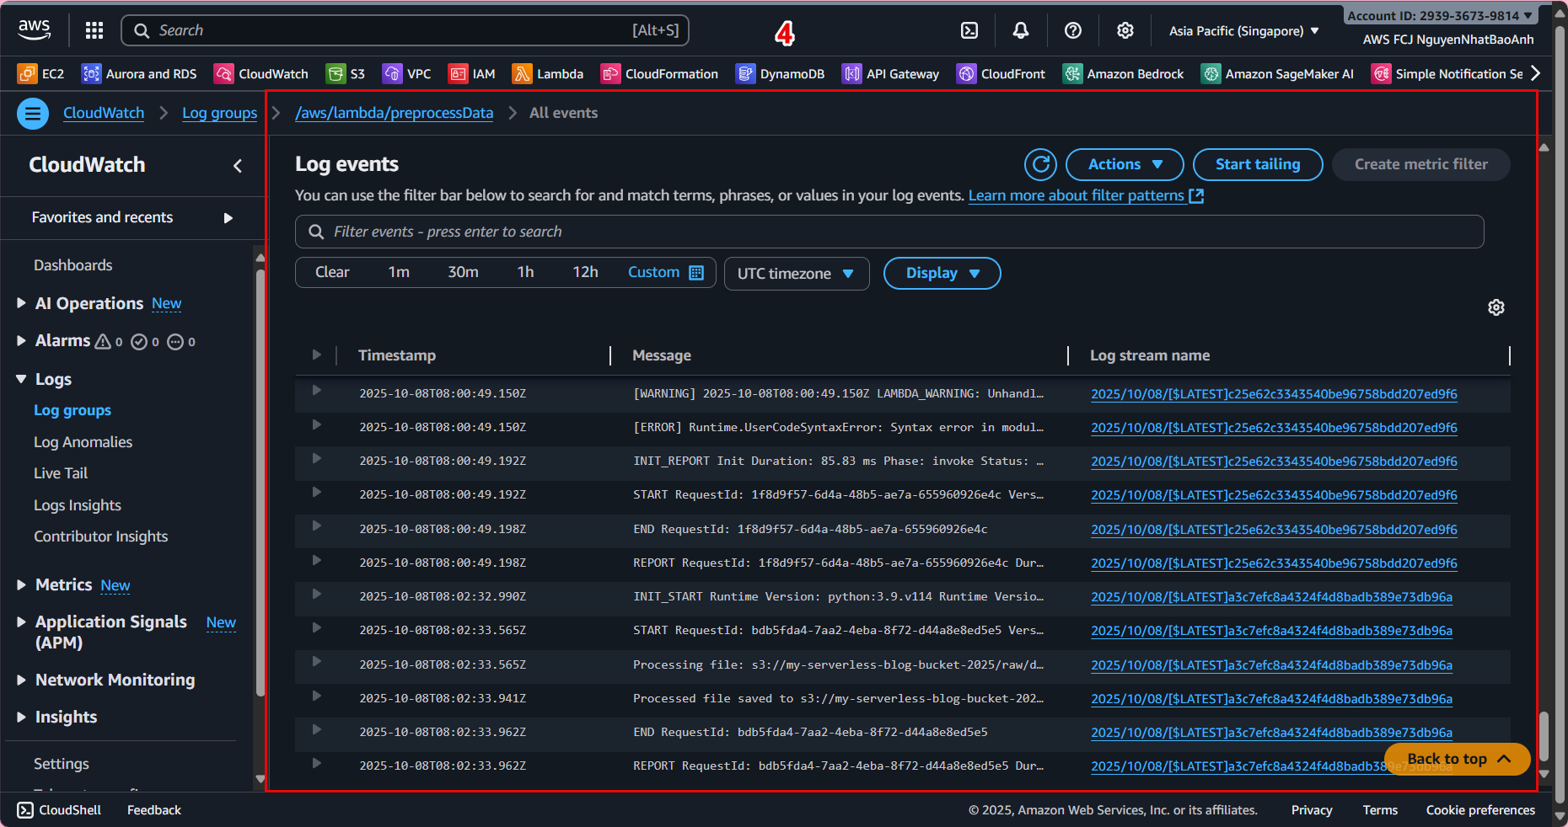The height and width of the screenshot is (827, 1568).
Task: Collapse the Logs section
Action: click(x=22, y=379)
